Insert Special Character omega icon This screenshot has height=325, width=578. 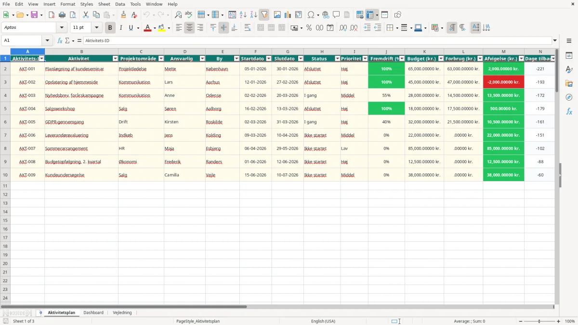311,15
